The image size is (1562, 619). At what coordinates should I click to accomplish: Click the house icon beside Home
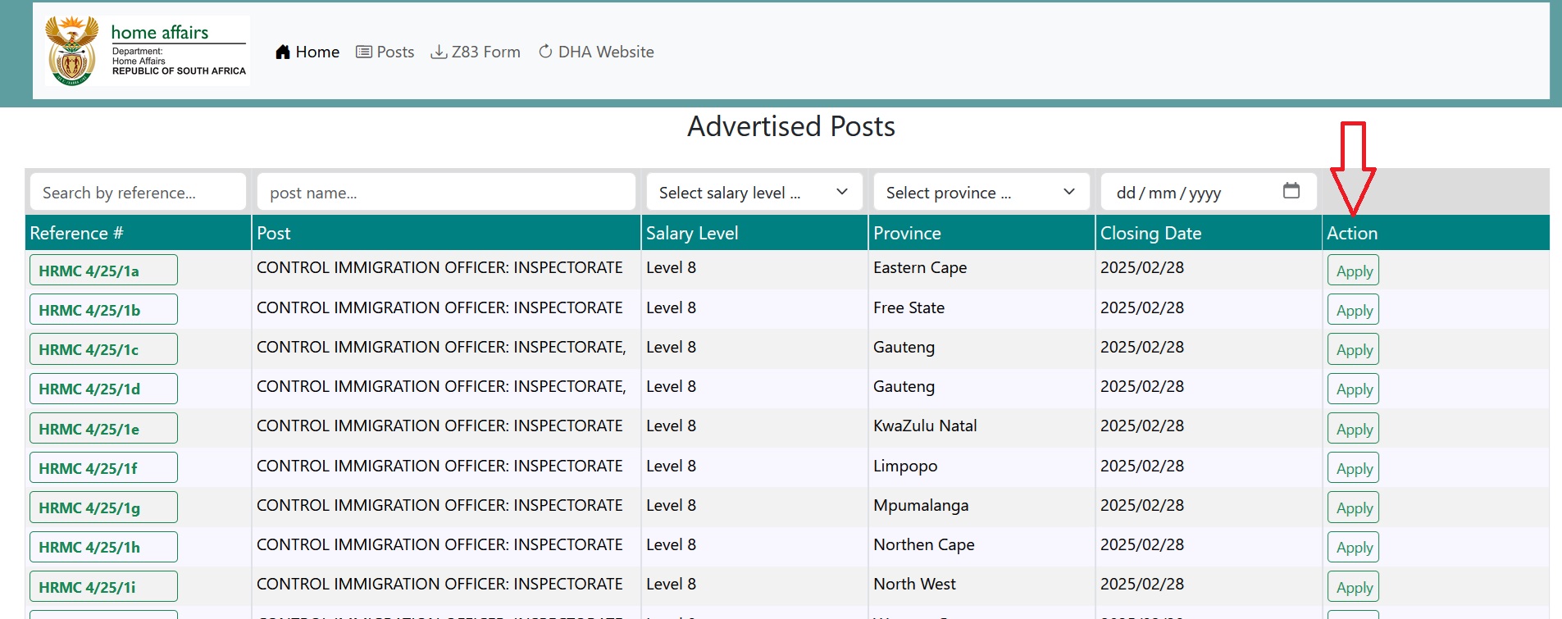coord(283,52)
